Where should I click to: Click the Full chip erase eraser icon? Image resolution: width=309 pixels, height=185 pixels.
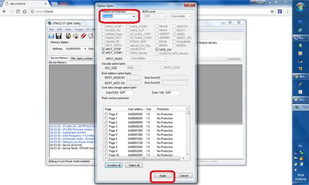coord(83,36)
